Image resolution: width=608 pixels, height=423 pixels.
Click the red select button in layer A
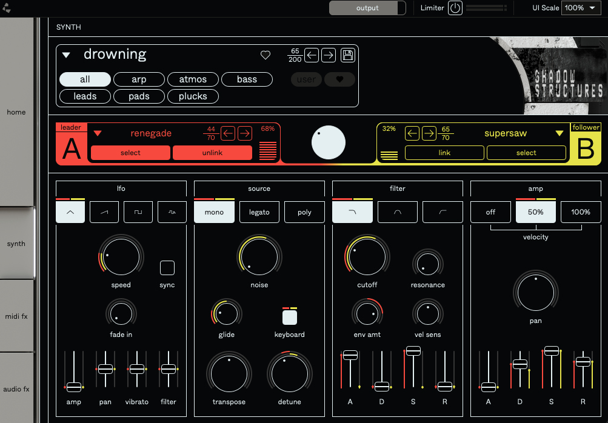click(130, 153)
